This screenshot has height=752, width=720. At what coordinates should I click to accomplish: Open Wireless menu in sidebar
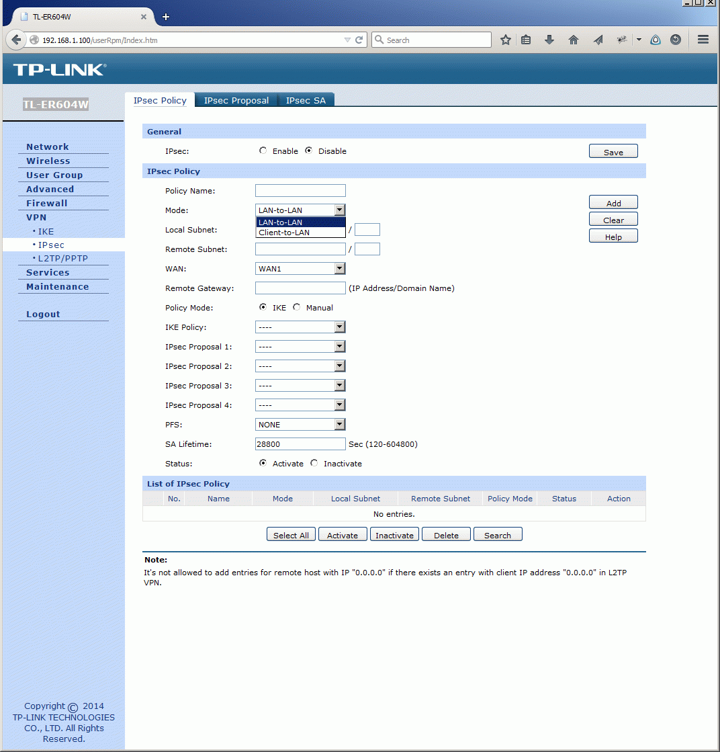[x=48, y=161]
